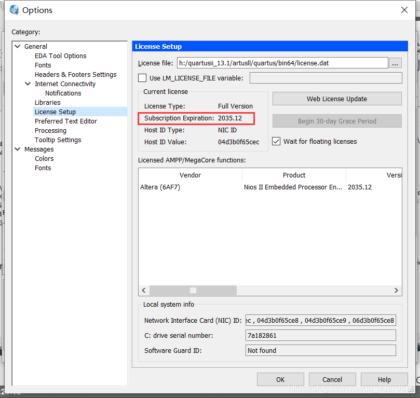Image resolution: width=420 pixels, height=398 pixels.
Task: Click the horizontal scrollbar thumb
Action: point(193,291)
